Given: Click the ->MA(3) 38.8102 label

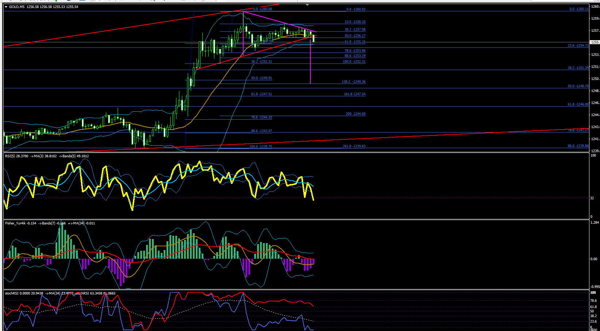Looking at the screenshot, I should [43, 156].
